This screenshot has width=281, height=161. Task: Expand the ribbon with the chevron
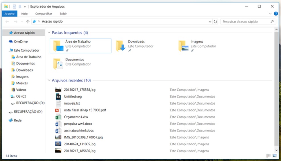[x=270, y=14]
